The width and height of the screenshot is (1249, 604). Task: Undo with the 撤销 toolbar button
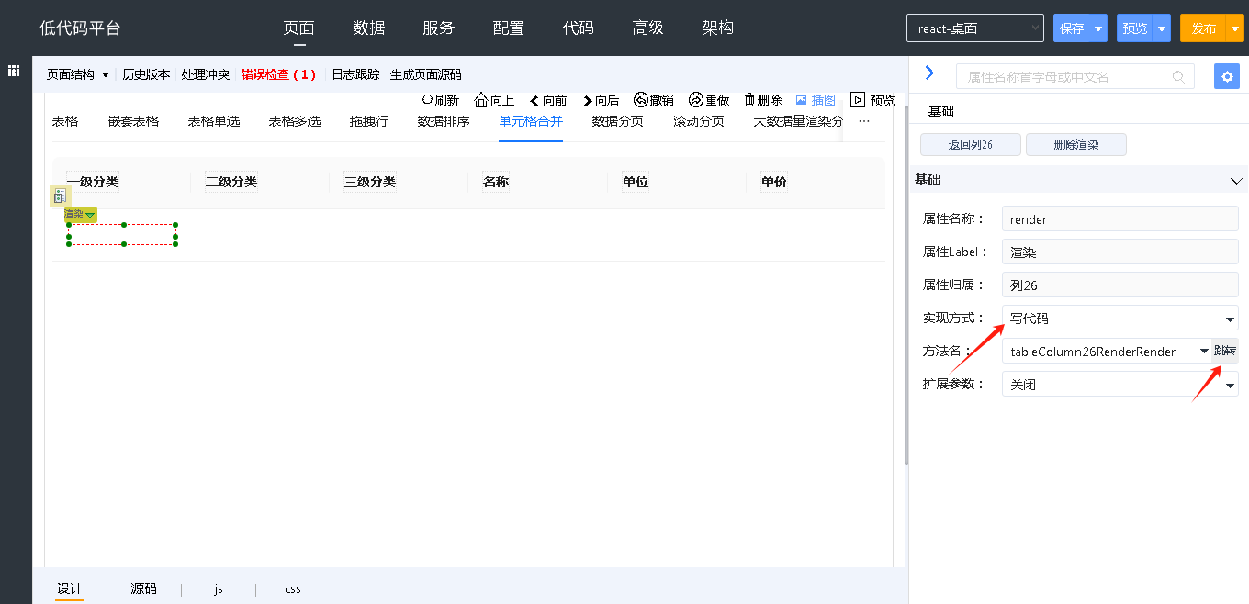[654, 100]
